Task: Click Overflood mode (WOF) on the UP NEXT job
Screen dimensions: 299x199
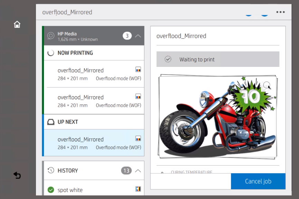Action: (x=119, y=148)
